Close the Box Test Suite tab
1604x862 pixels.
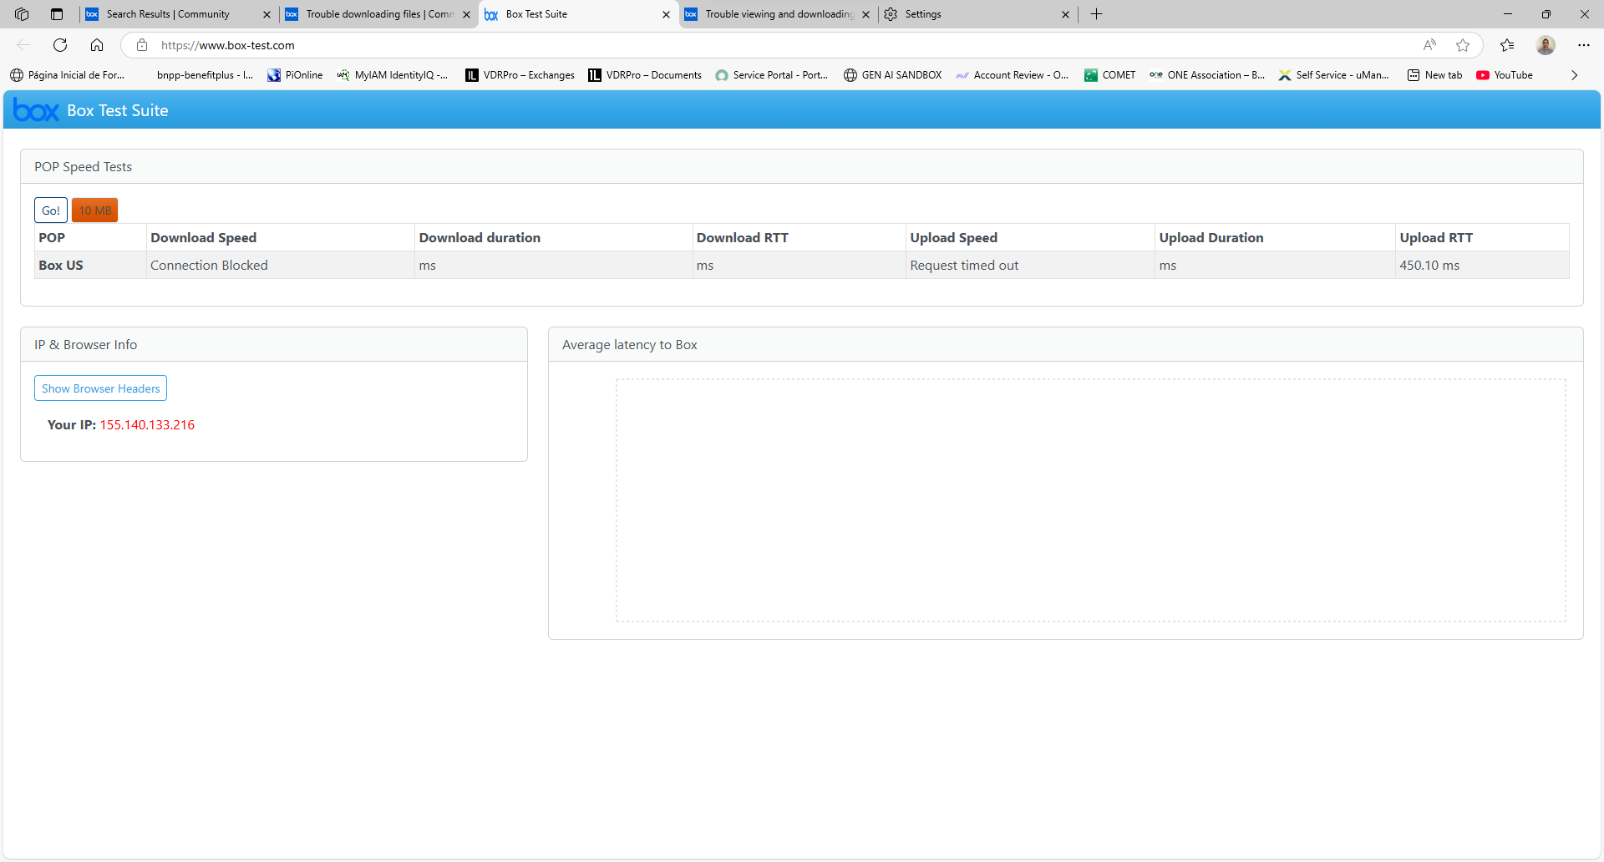[666, 14]
